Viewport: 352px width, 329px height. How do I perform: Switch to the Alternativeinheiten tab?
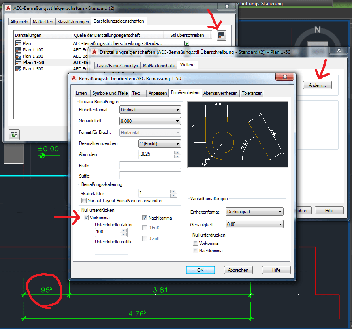coord(220,93)
